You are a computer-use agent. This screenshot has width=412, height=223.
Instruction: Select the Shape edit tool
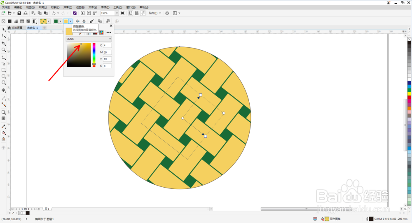[x=4, y=36]
